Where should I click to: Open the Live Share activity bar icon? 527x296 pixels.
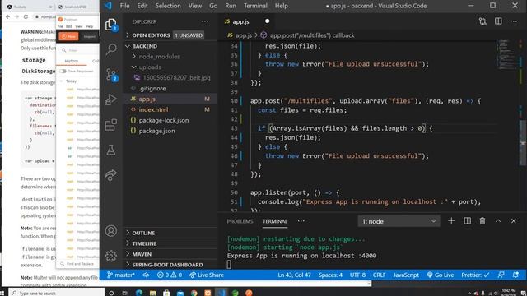click(111, 174)
